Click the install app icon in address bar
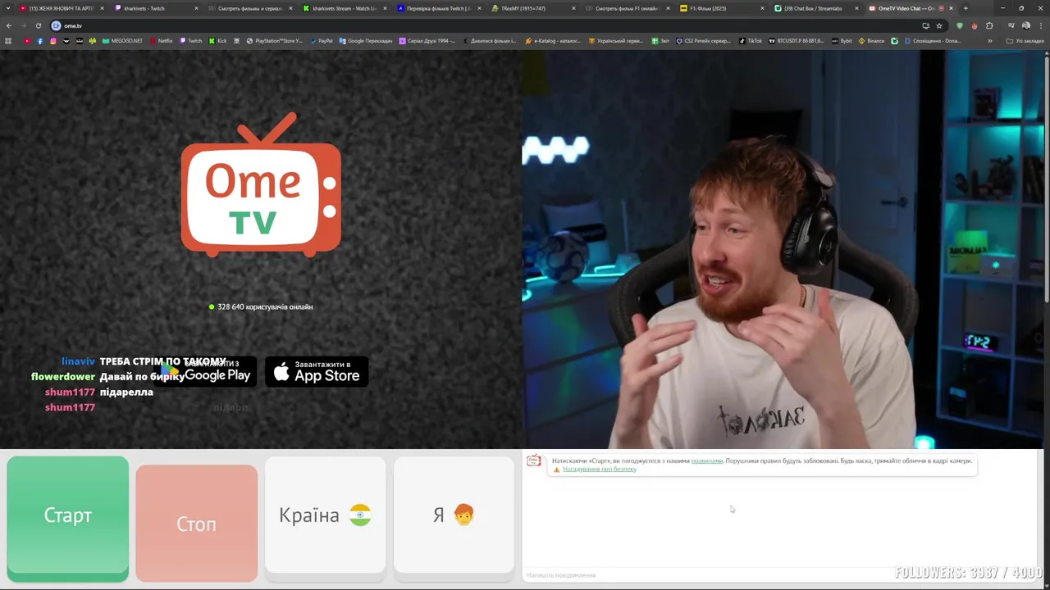The image size is (1050, 590). [925, 25]
